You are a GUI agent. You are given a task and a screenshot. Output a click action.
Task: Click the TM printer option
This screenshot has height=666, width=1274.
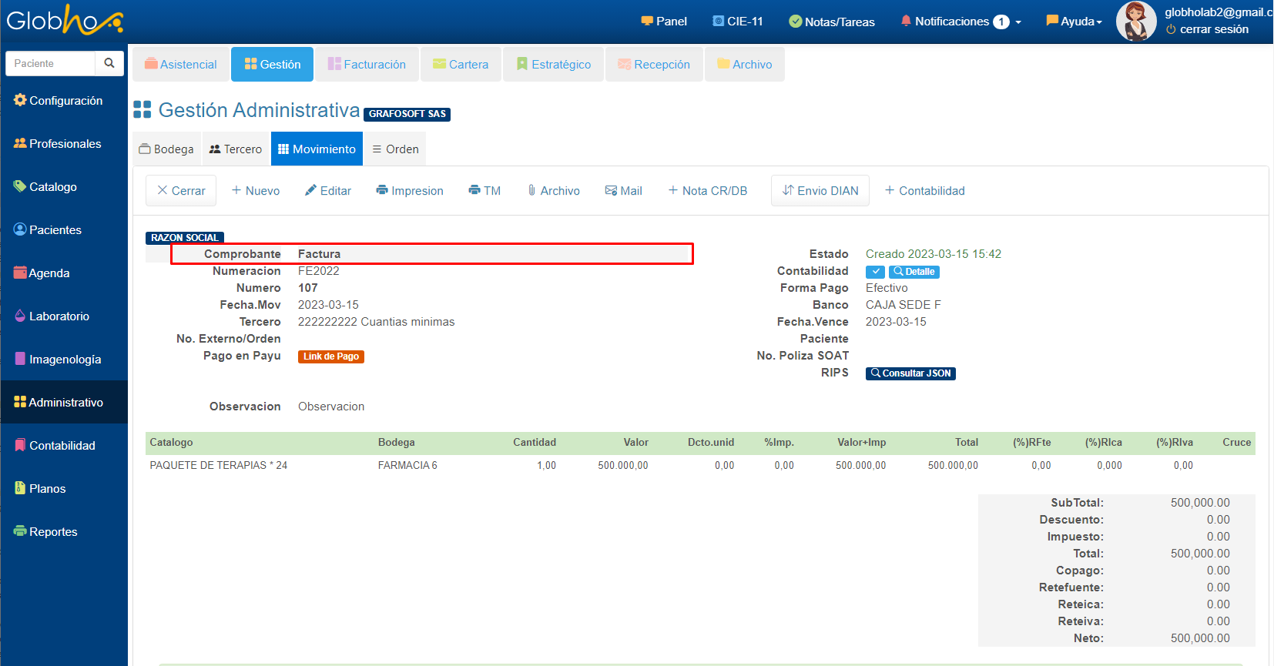coord(484,191)
